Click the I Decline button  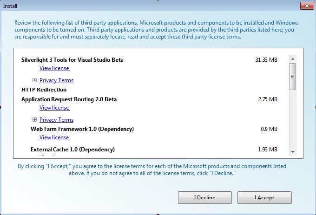(x=205, y=197)
